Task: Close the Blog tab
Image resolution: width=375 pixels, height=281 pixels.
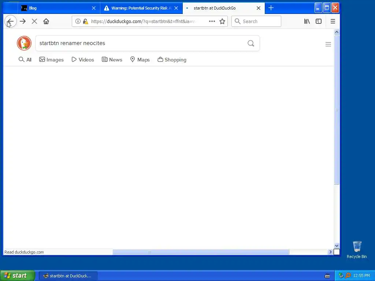Action: point(94,8)
